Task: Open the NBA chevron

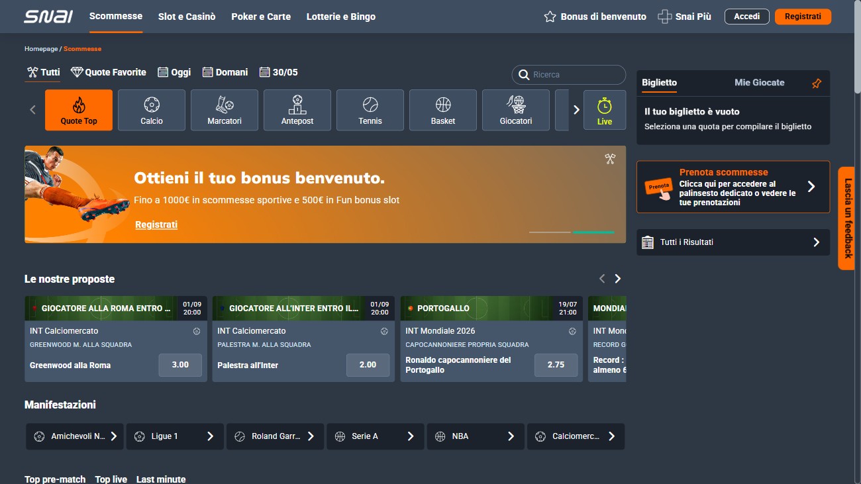Action: tap(511, 436)
